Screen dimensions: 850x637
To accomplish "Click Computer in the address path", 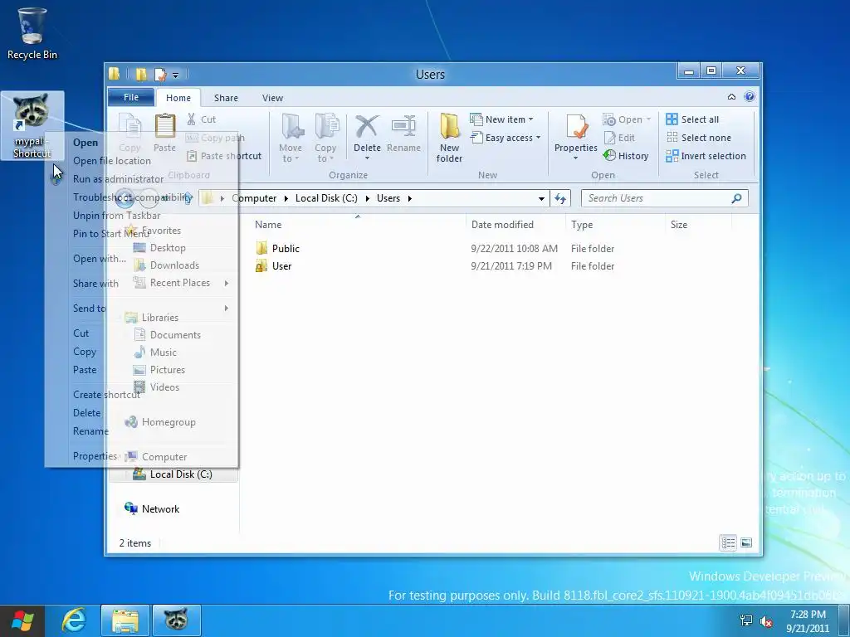I will [x=254, y=198].
